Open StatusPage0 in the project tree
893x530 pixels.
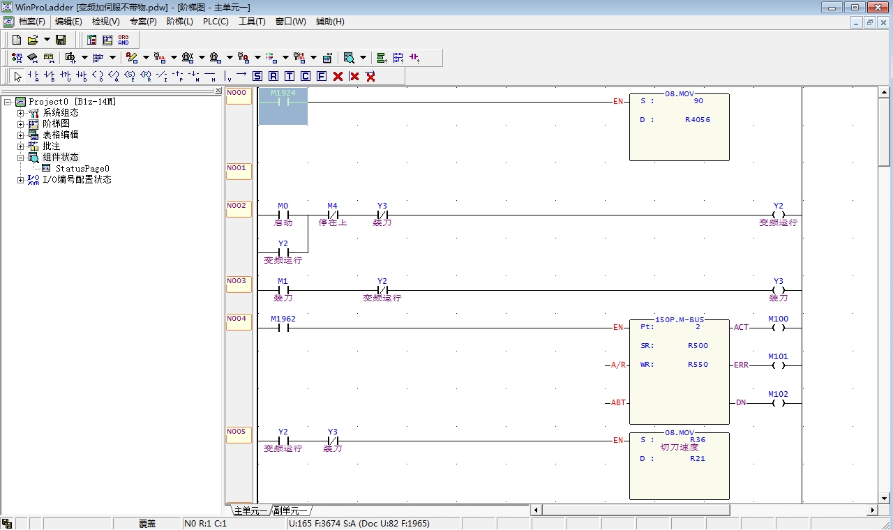[x=82, y=169]
